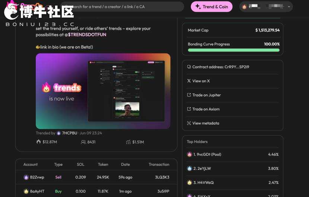Screen dimensions: 309x197
Task: Click the Account column header
Action: pyautogui.click(x=31, y=164)
